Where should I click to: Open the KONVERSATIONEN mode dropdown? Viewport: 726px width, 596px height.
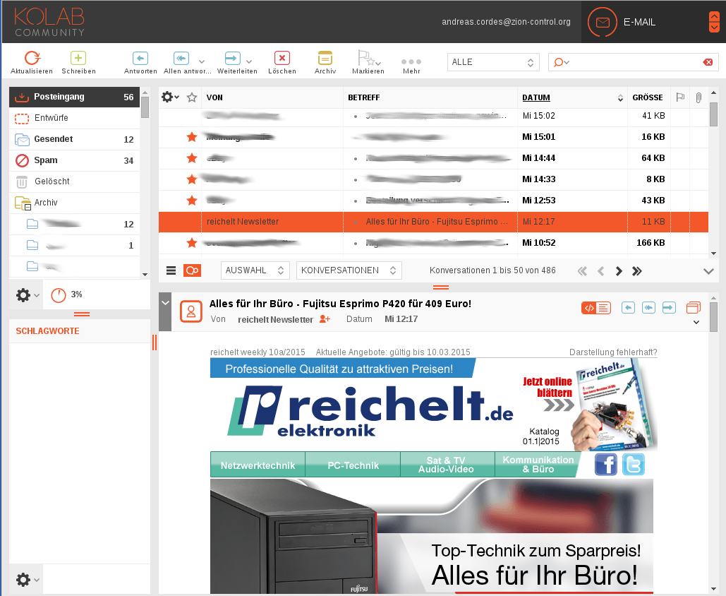(349, 270)
